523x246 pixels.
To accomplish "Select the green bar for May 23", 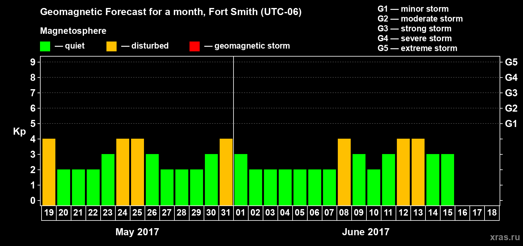I will click(x=108, y=180).
